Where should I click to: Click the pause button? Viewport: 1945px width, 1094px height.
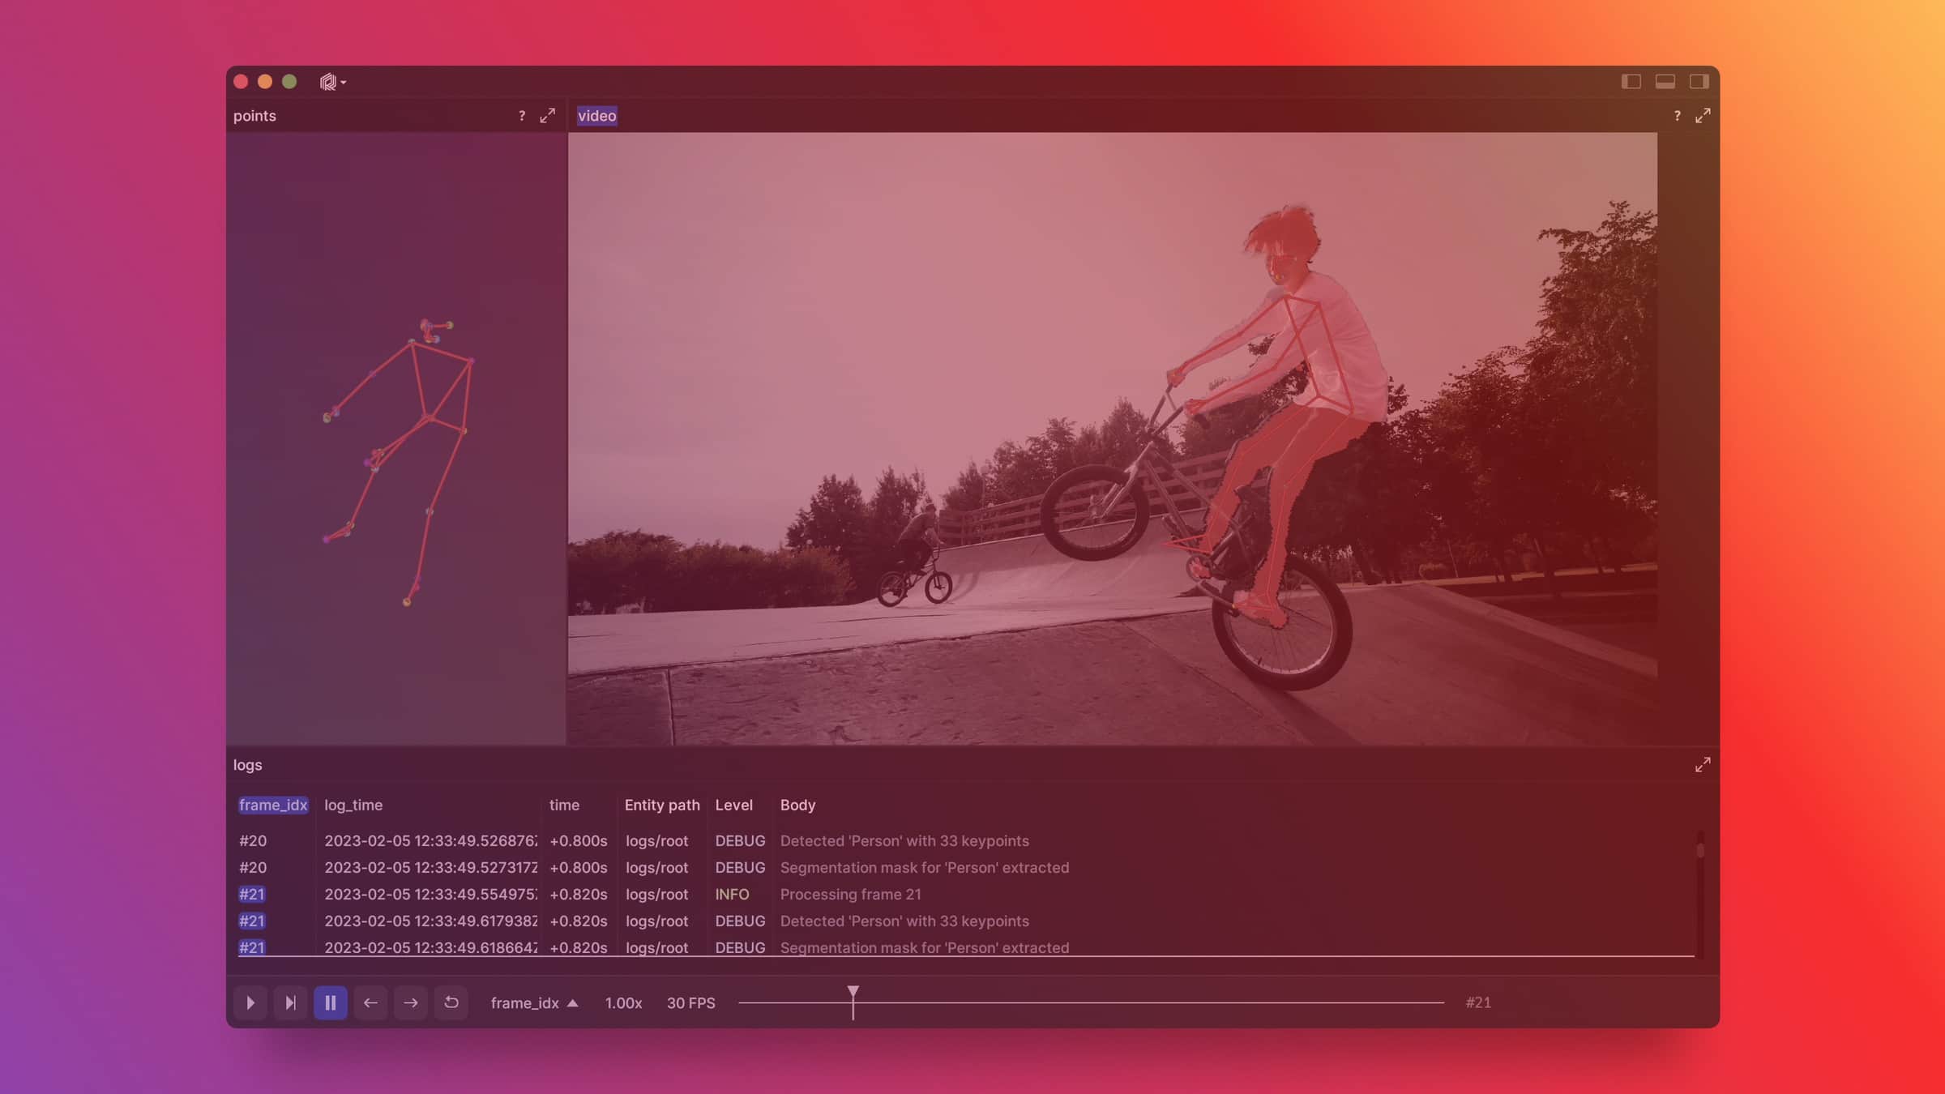(331, 1002)
